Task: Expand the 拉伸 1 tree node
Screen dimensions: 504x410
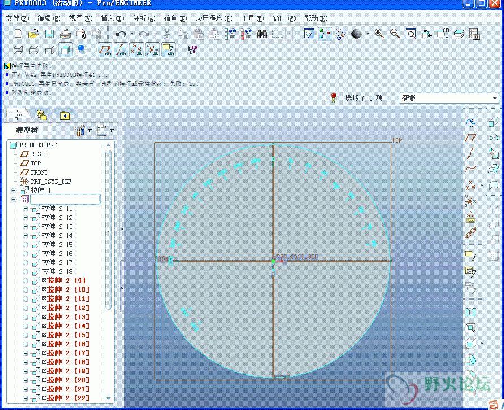Action: click(14, 190)
